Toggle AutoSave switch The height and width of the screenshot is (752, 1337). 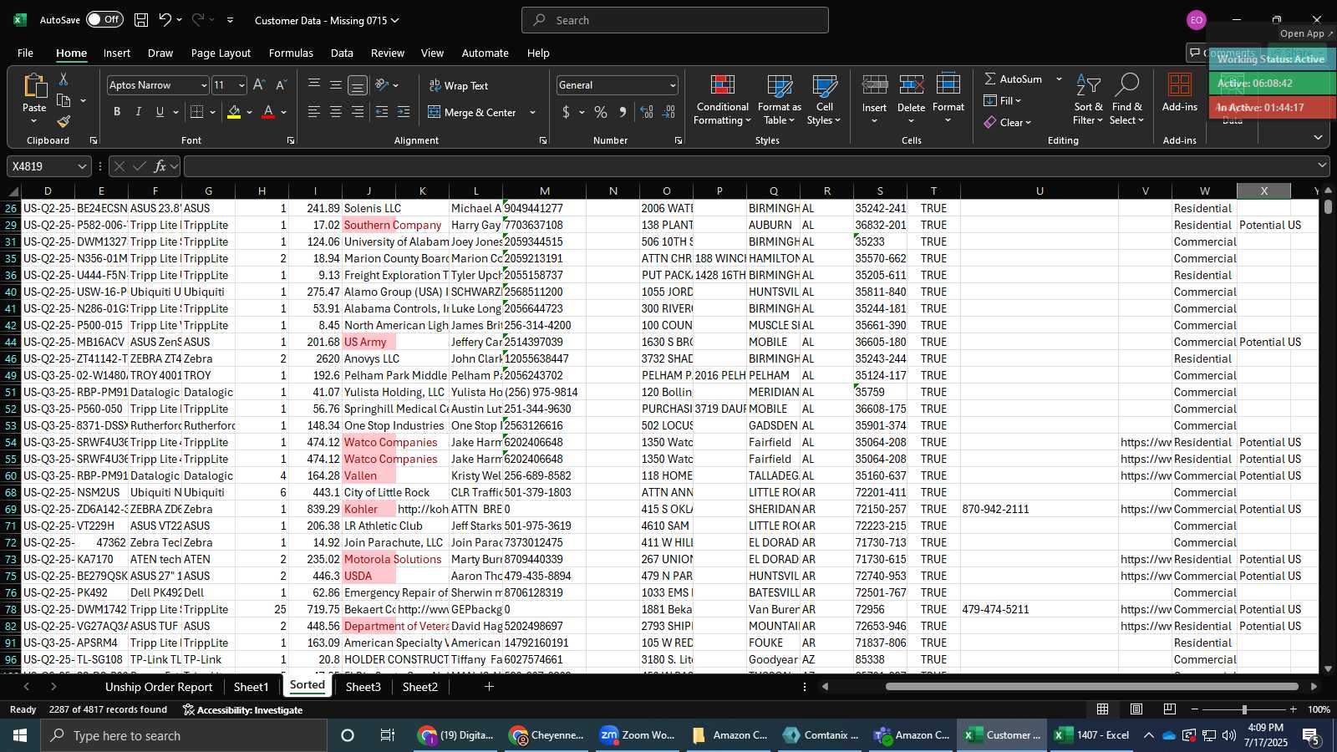point(104,19)
